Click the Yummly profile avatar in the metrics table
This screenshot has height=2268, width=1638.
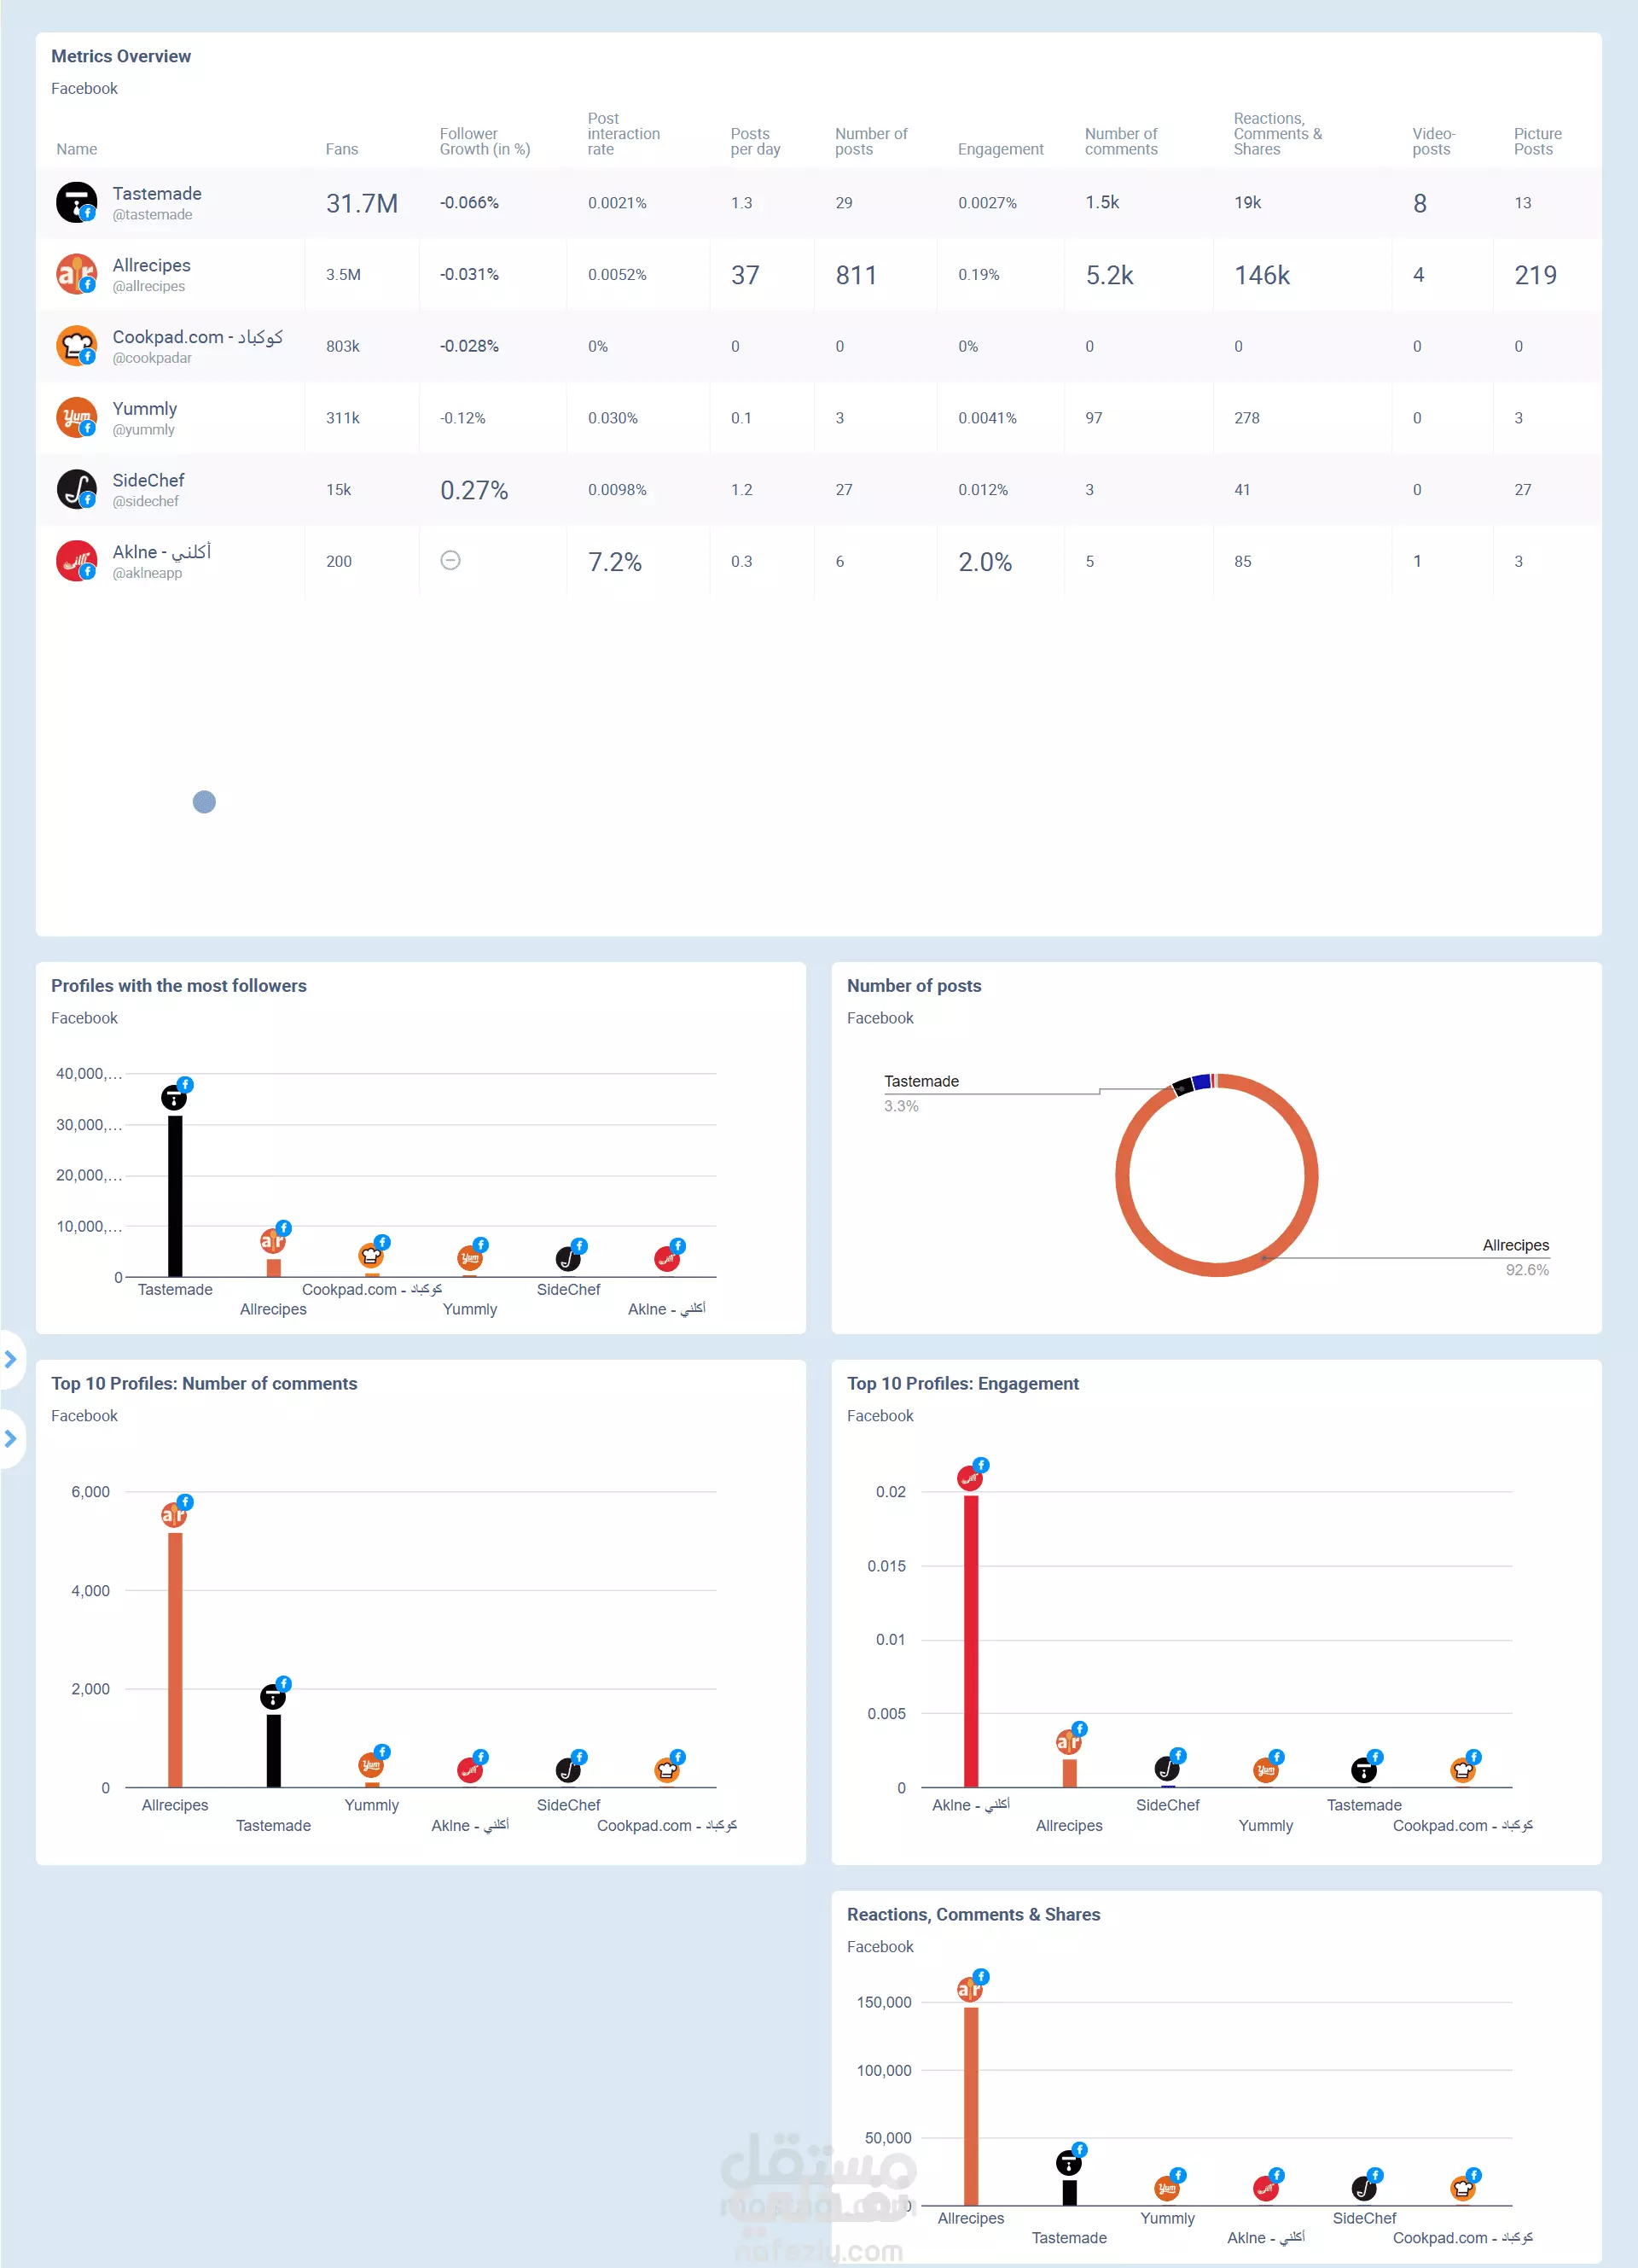coord(77,417)
